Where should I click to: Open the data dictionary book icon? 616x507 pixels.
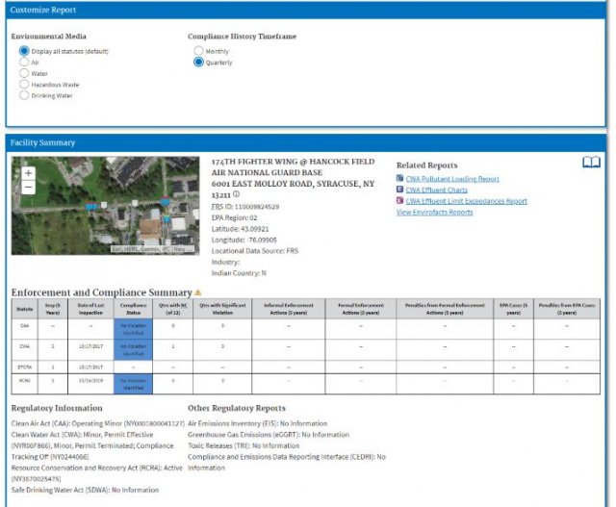[591, 163]
